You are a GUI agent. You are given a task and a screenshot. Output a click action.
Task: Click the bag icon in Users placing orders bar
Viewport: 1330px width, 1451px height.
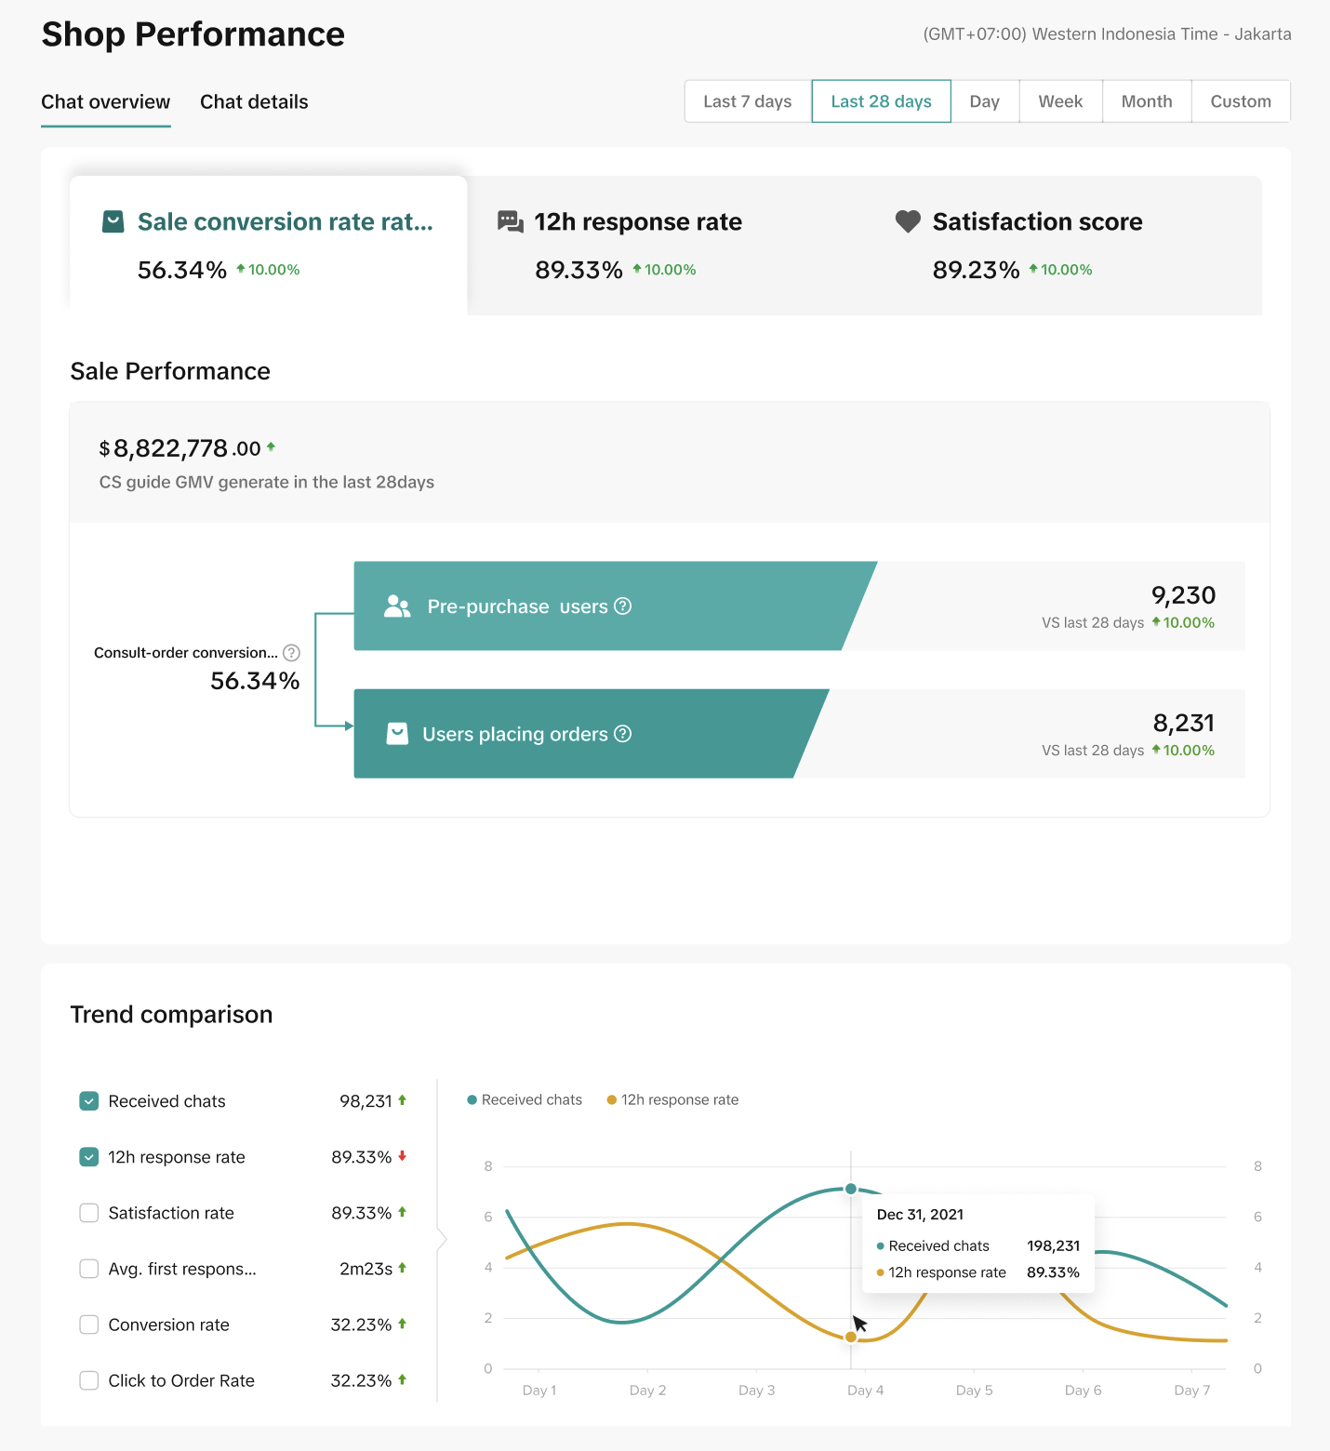397,734
